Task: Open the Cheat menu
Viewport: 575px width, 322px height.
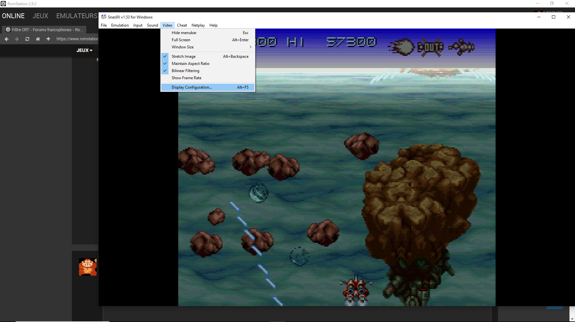Action: pyautogui.click(x=182, y=25)
